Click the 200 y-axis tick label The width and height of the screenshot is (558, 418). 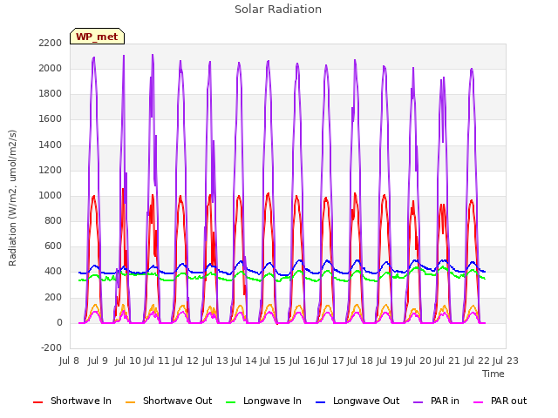[53, 298]
